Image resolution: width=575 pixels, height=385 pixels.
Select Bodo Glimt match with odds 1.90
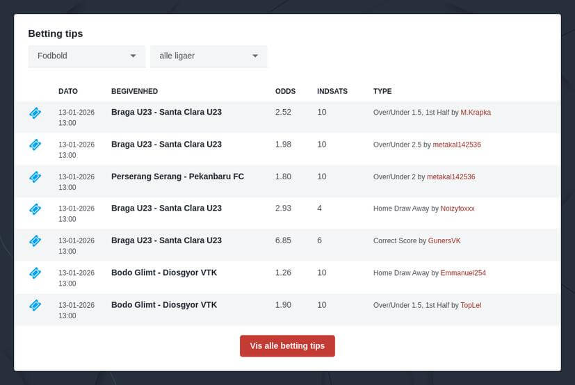(164, 305)
